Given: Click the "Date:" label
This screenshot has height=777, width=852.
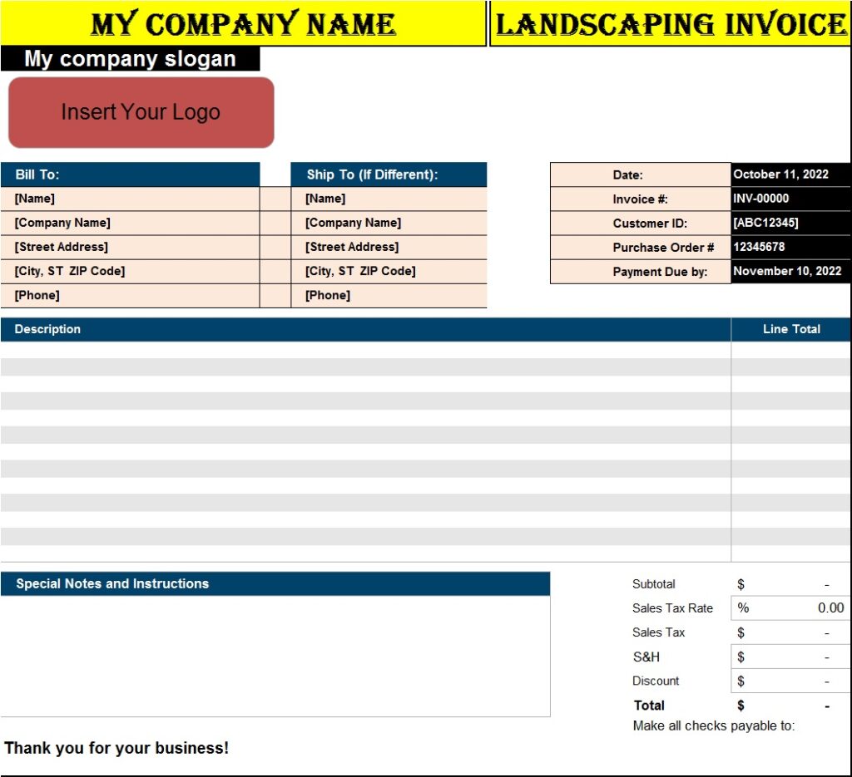Looking at the screenshot, I should tap(627, 175).
